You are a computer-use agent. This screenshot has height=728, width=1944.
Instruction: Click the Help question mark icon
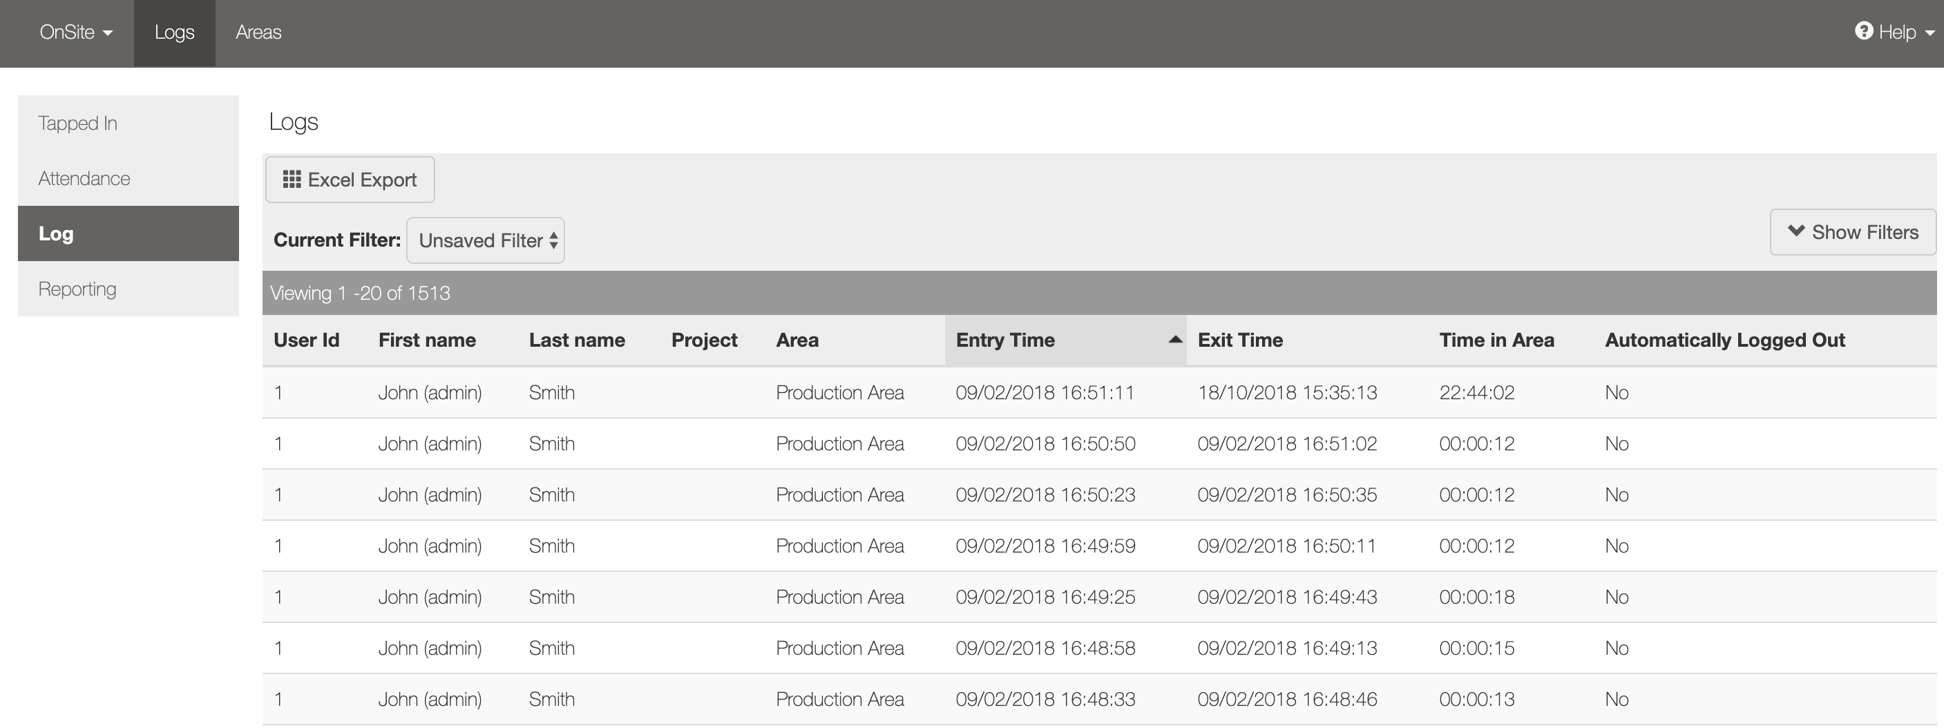pyautogui.click(x=1863, y=31)
